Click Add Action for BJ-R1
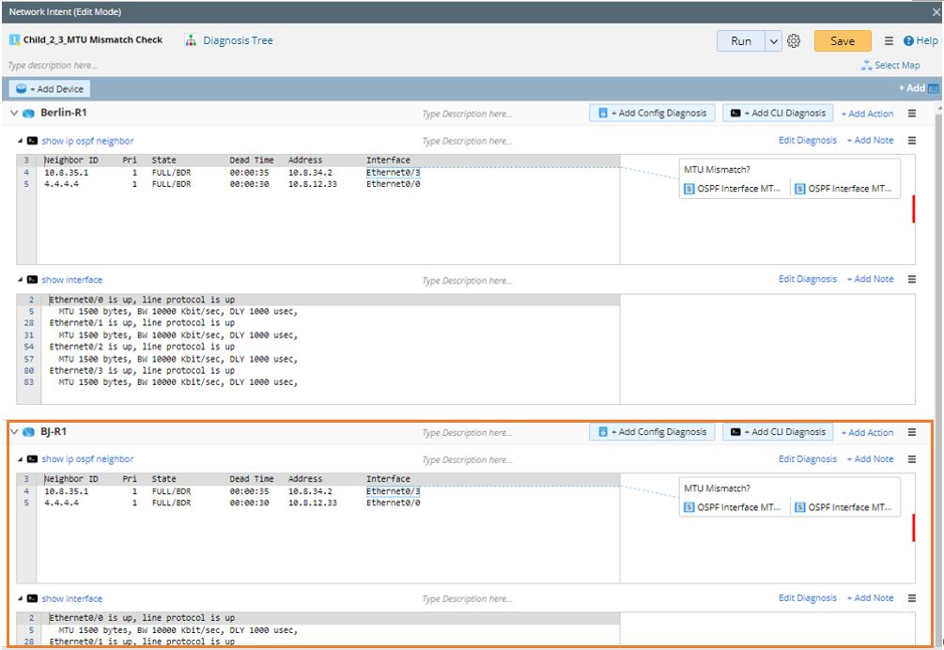 tap(867, 432)
